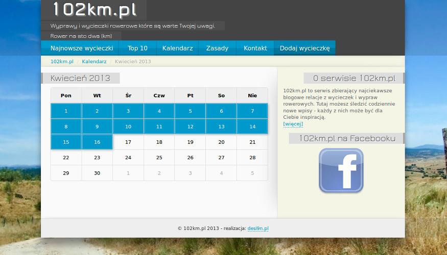Choose calendar day 8

[x=66, y=126]
